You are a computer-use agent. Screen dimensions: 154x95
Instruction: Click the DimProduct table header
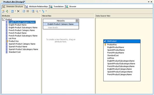[x=122, y=41]
